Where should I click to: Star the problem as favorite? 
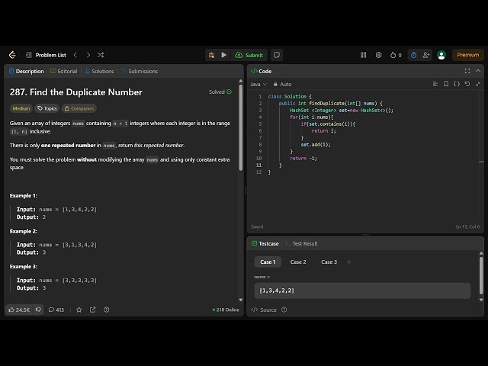coord(79,310)
